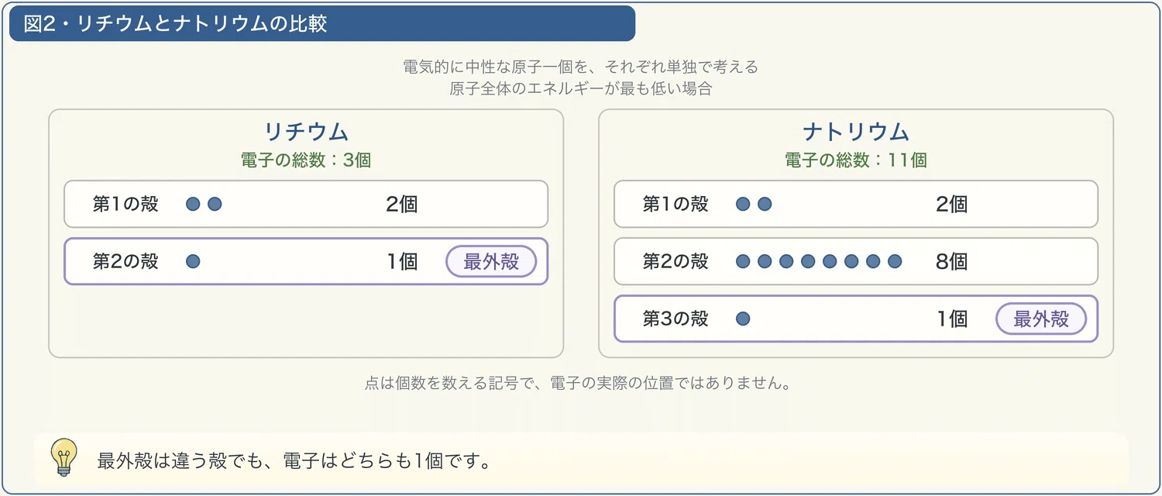This screenshot has height=496, width=1162.
Task: Click the リチウム heading
Action: [x=306, y=132]
